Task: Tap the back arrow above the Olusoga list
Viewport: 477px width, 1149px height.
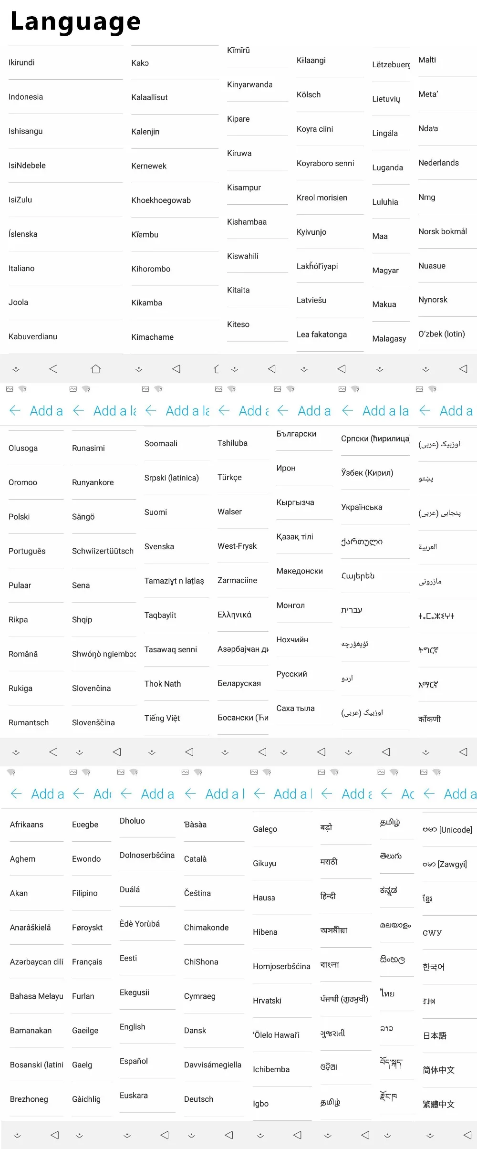Action: click(x=15, y=411)
